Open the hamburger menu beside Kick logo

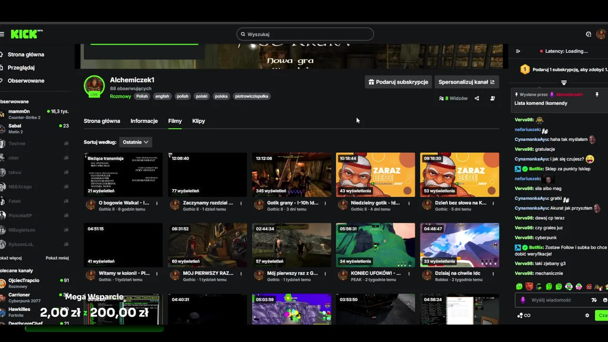[x=2, y=34]
